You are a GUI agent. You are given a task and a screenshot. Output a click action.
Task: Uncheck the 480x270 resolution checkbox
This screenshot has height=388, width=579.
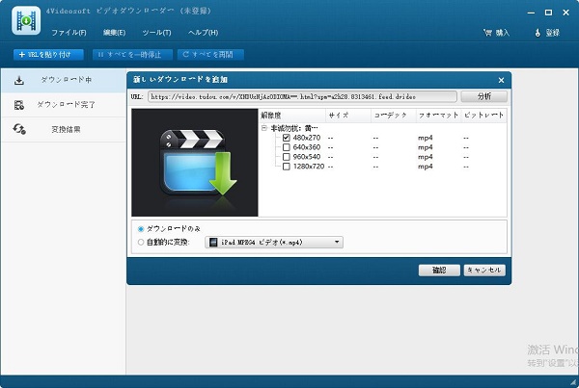287,138
